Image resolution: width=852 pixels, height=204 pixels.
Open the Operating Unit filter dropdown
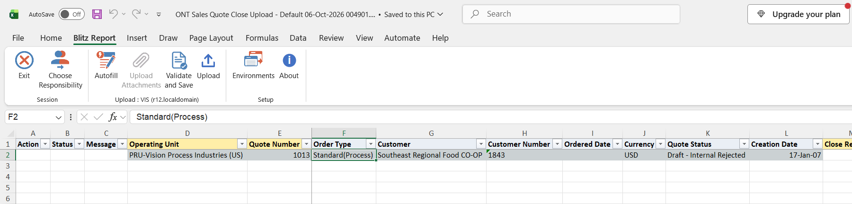[x=242, y=144]
